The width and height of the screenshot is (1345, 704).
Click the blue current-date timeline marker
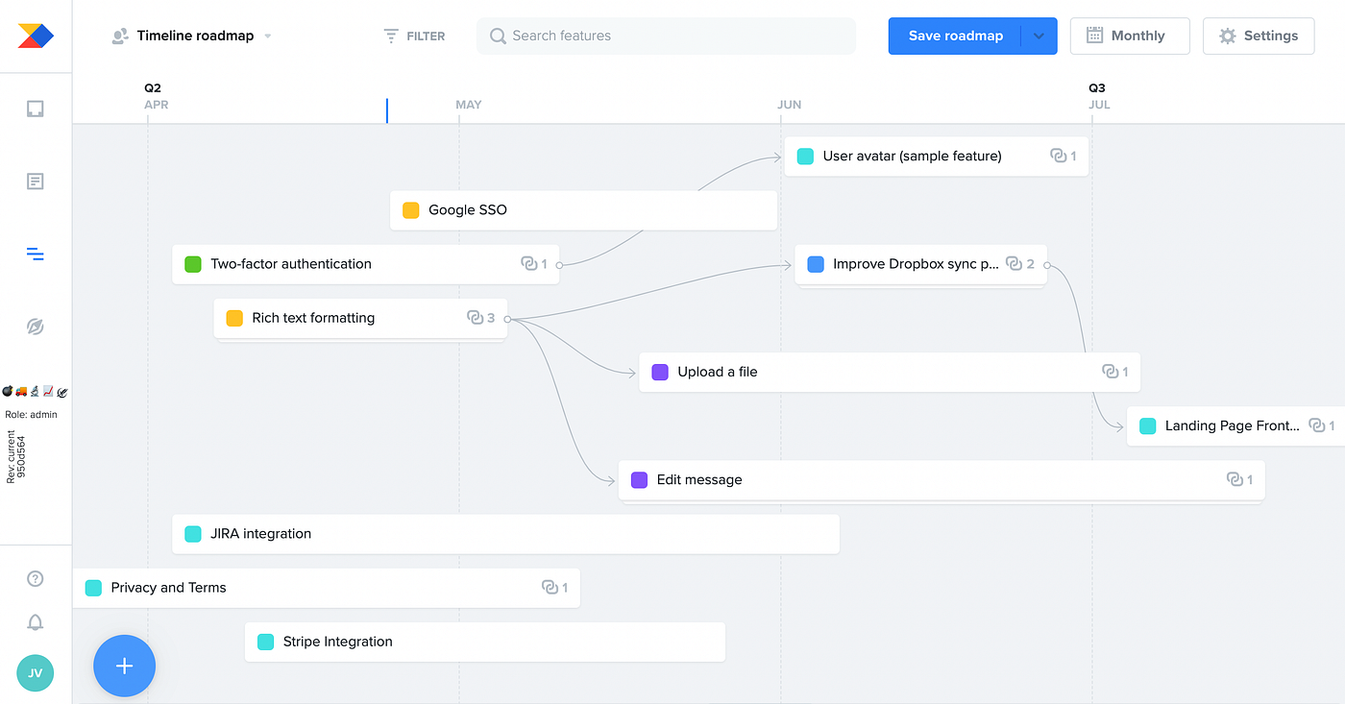point(387,110)
